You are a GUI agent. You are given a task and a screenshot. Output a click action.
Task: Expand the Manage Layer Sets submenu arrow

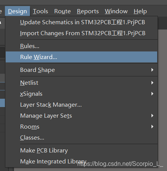(152, 116)
